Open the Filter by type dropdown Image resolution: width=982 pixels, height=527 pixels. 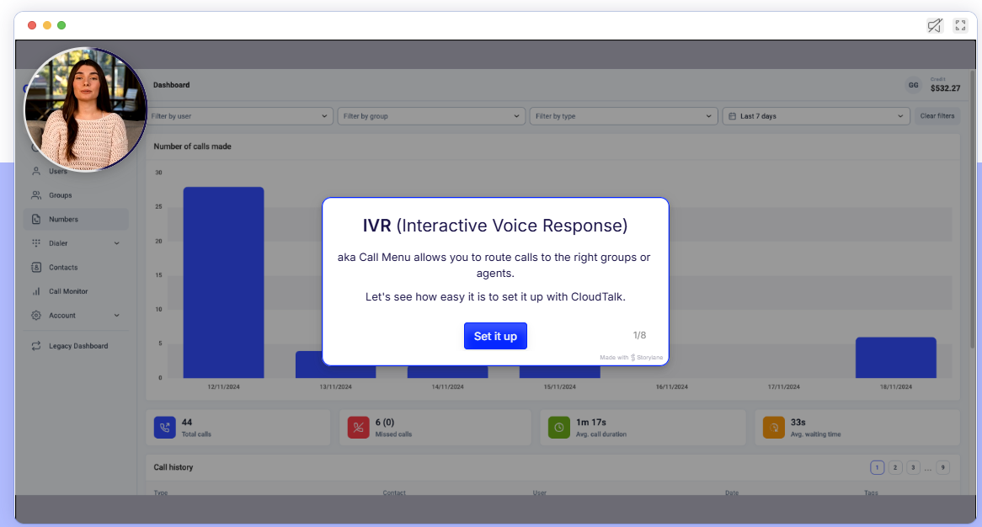(623, 116)
